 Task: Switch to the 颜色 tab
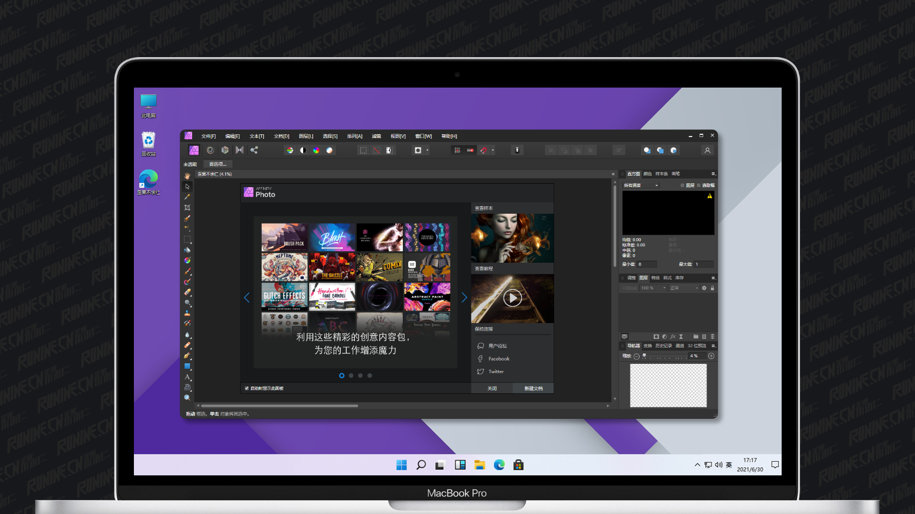[x=648, y=174]
